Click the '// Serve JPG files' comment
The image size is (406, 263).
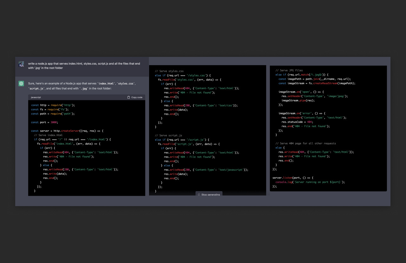(289, 70)
